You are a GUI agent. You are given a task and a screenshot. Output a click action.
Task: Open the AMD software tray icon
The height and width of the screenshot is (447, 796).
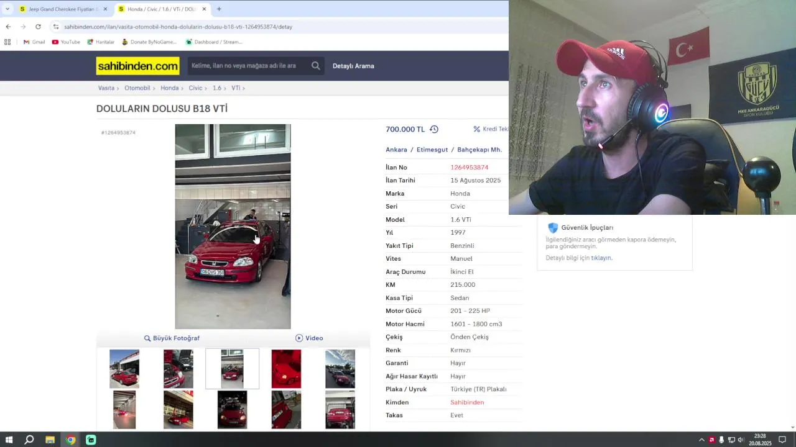[712, 440]
